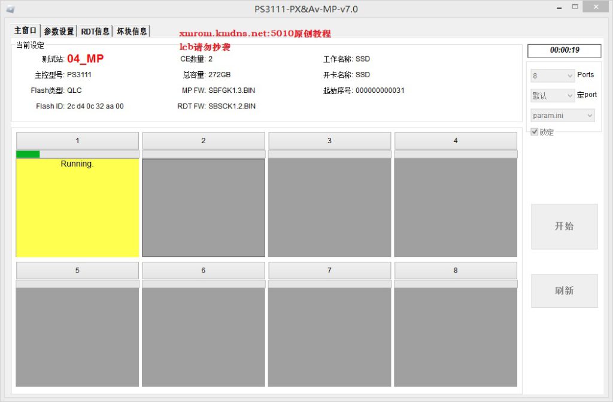Screen dimensions: 613x402
Task: Click port 1 header button
Action: (77, 141)
